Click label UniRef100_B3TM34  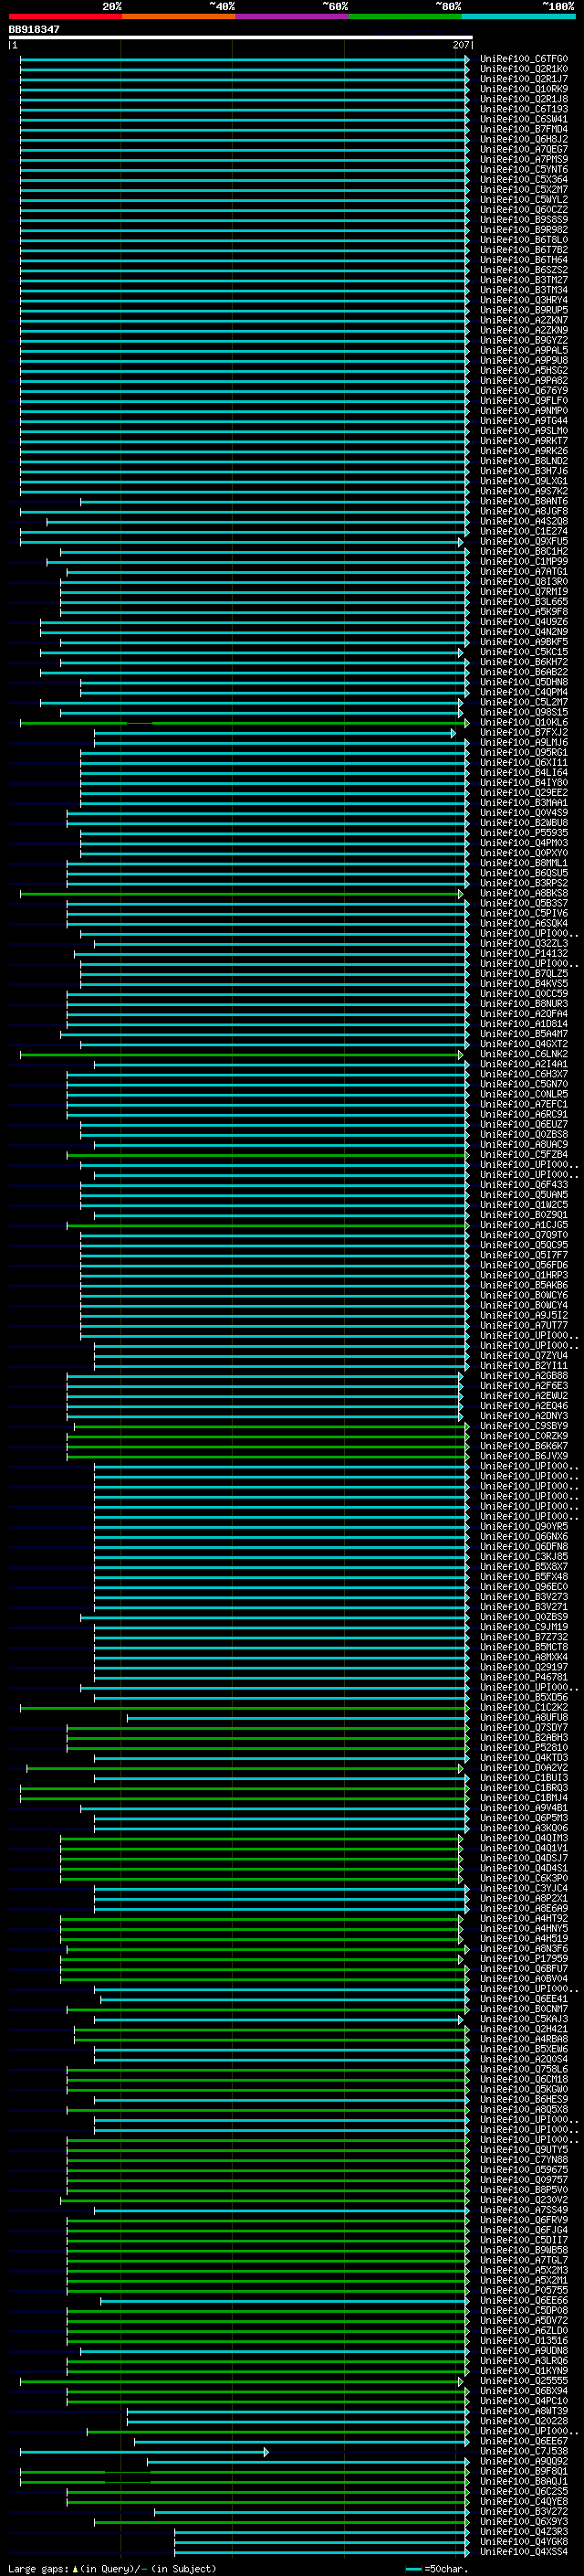523,290
